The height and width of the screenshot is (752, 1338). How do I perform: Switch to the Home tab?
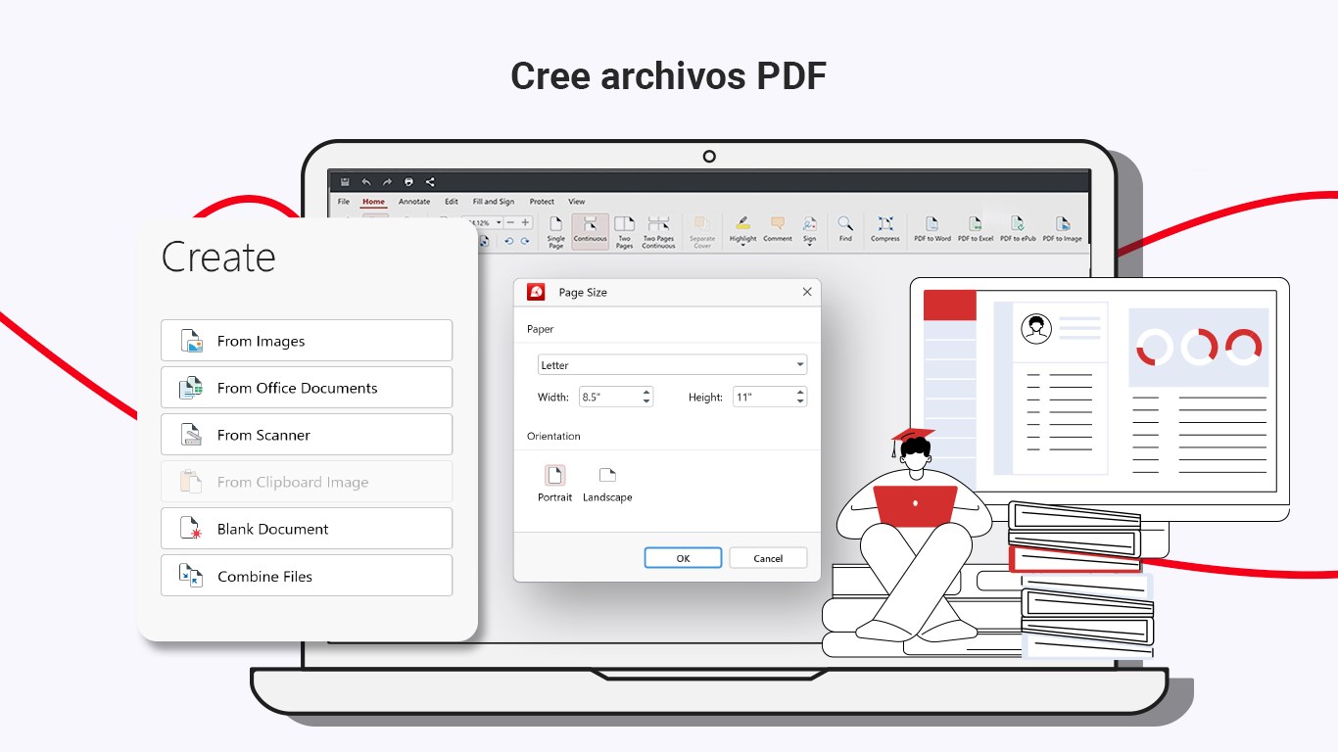pos(374,202)
